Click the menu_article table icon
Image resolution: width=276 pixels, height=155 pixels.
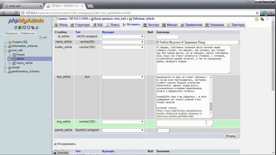(14, 63)
